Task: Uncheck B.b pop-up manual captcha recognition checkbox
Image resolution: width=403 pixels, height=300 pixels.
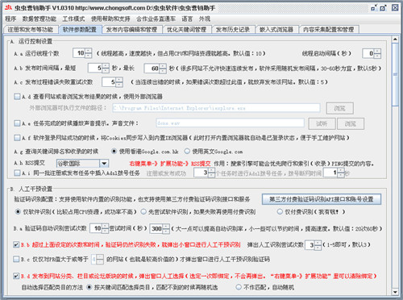Action: pos(16,244)
